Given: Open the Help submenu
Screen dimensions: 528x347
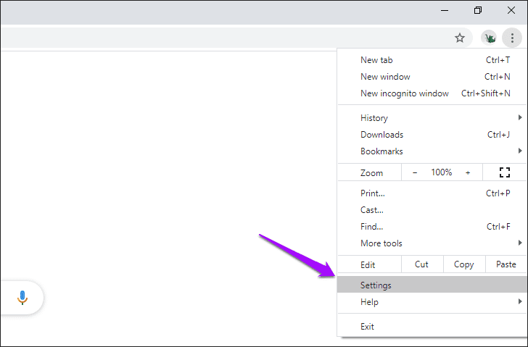Looking at the screenshot, I should point(432,302).
